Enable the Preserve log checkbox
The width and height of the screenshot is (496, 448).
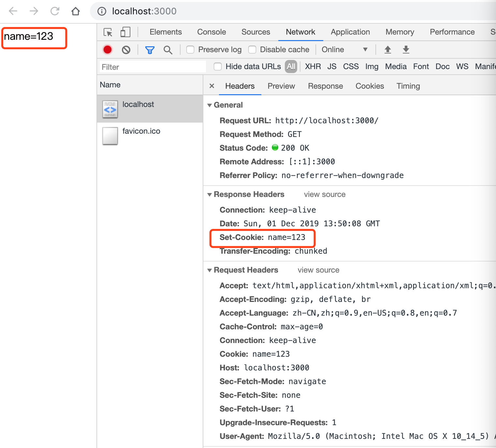pos(190,50)
